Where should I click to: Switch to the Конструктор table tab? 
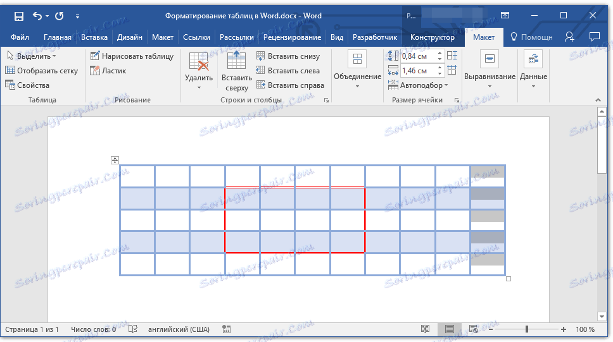[433, 37]
